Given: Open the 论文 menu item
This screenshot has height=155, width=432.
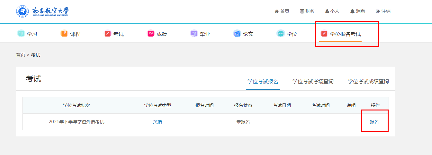Looking at the screenshot, I should point(248,34).
